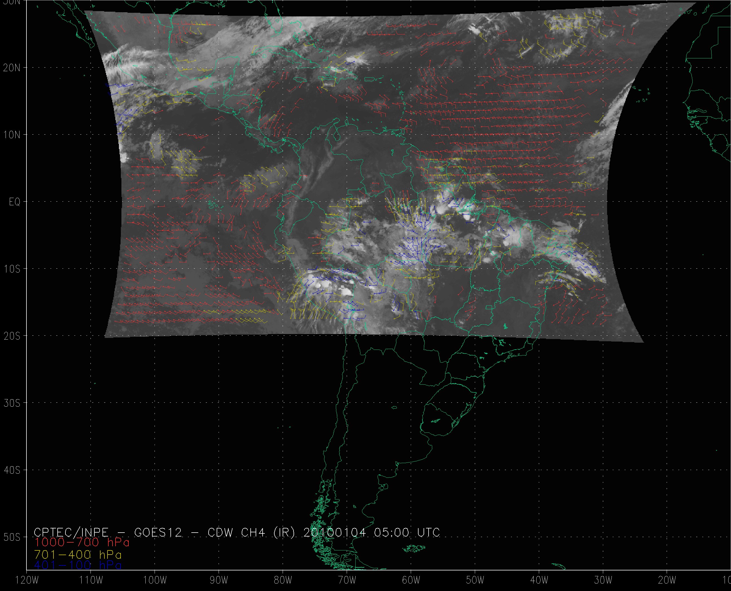Viewport: 731px width, 591px height.
Task: Click the yellow 701-400 hPa legend label
Action: (x=78, y=554)
